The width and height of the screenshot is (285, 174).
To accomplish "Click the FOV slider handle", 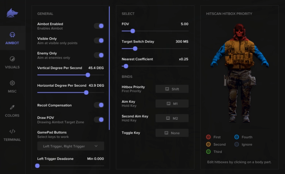I will (133, 31).
